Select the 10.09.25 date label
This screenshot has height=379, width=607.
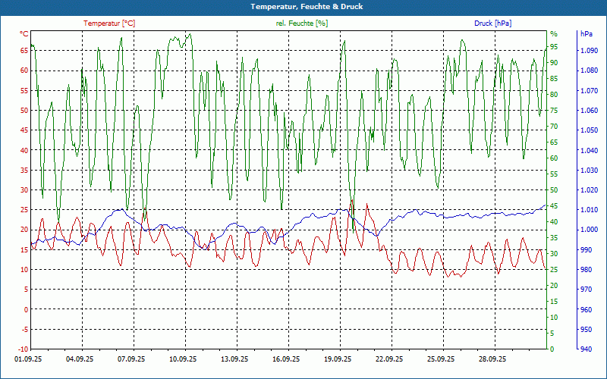click(183, 359)
